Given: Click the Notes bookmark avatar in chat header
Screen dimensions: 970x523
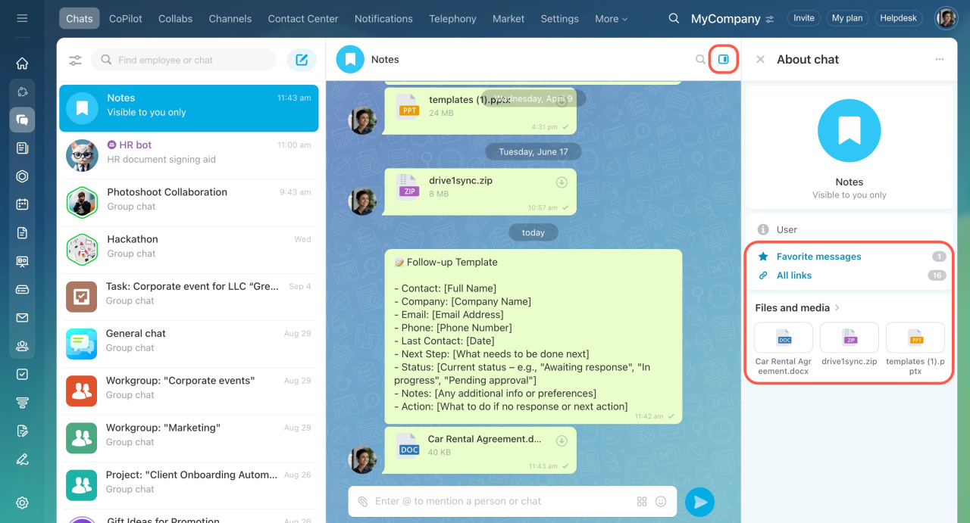Looking at the screenshot, I should coord(350,59).
